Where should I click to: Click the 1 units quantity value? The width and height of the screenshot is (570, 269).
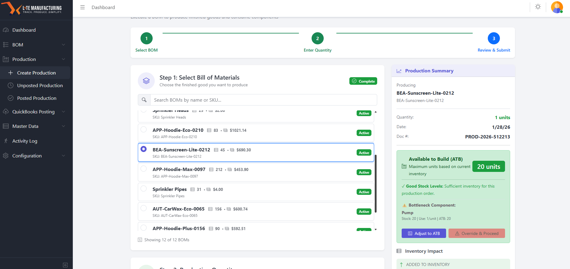tap(502, 118)
